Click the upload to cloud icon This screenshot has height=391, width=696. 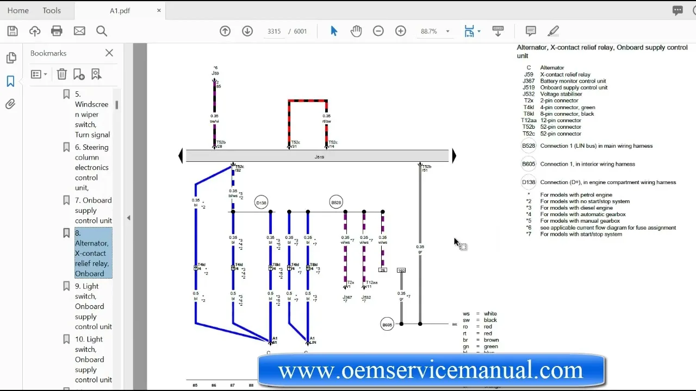coord(35,31)
